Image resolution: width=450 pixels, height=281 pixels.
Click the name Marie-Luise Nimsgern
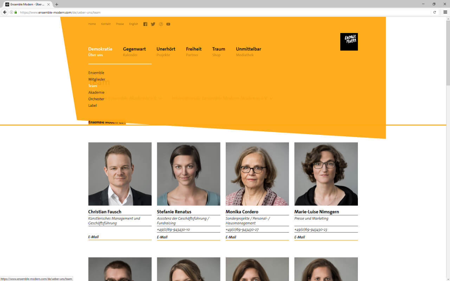(x=317, y=212)
